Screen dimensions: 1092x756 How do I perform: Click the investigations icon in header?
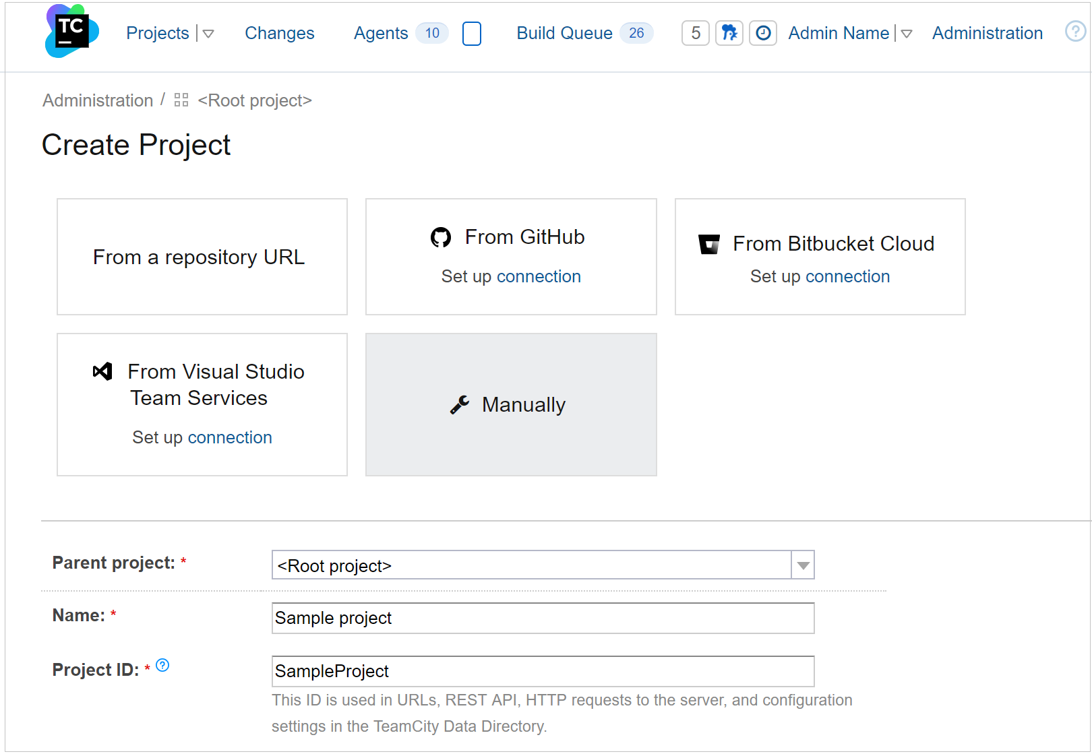click(x=729, y=33)
